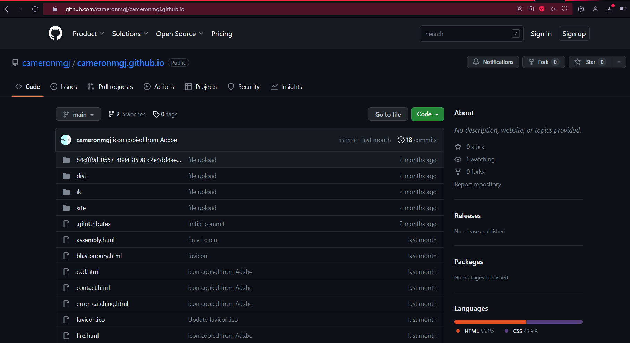Click the Pricing link
The image size is (630, 343).
(x=222, y=34)
